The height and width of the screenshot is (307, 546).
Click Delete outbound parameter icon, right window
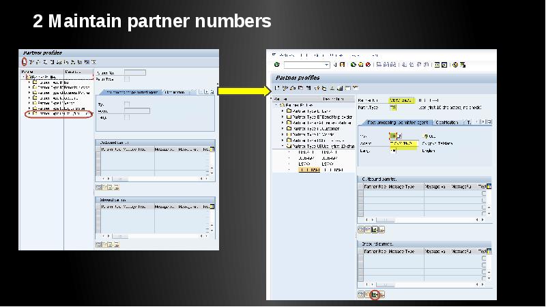point(382,229)
